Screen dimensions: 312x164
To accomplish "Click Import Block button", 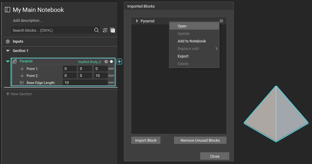I will [146, 140].
